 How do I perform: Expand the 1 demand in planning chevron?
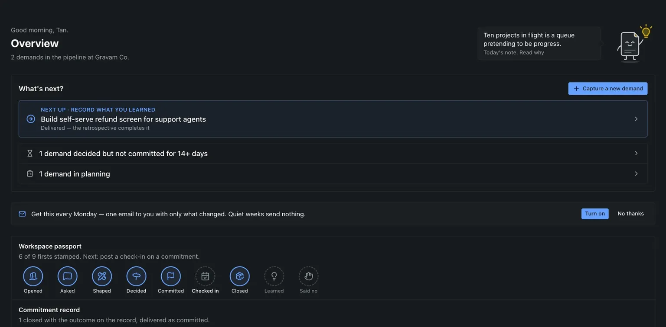(x=636, y=173)
